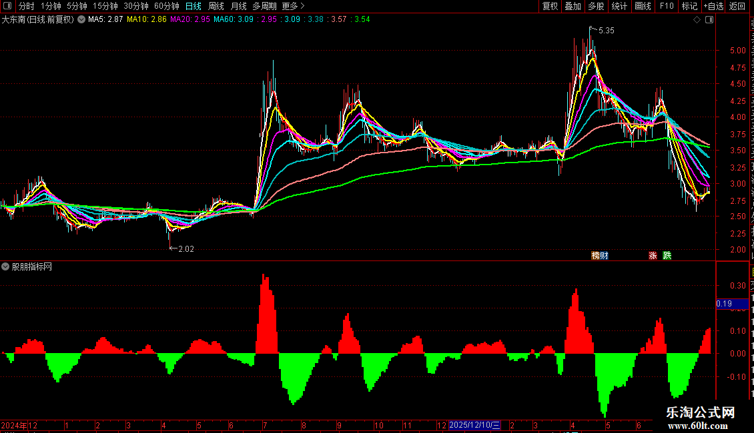Open the 统计 statistics button
Screen dimensions: 754x433
(x=619, y=6)
